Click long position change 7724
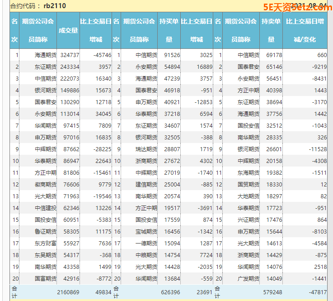This screenshot has width=333, height=301. pos(206,255)
